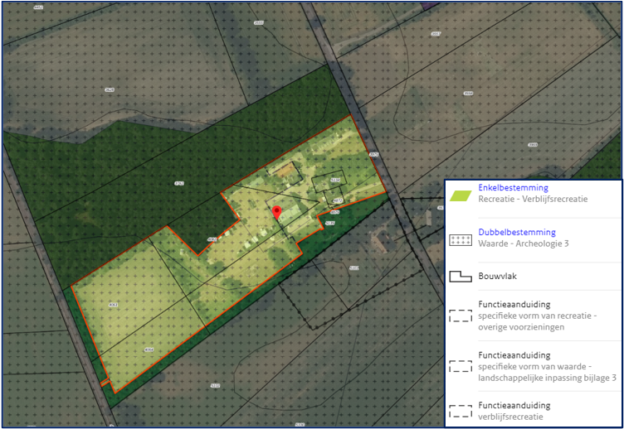Click the dashed icon beside landschappelijke inpassing
The height and width of the screenshot is (429, 624).
(461, 366)
